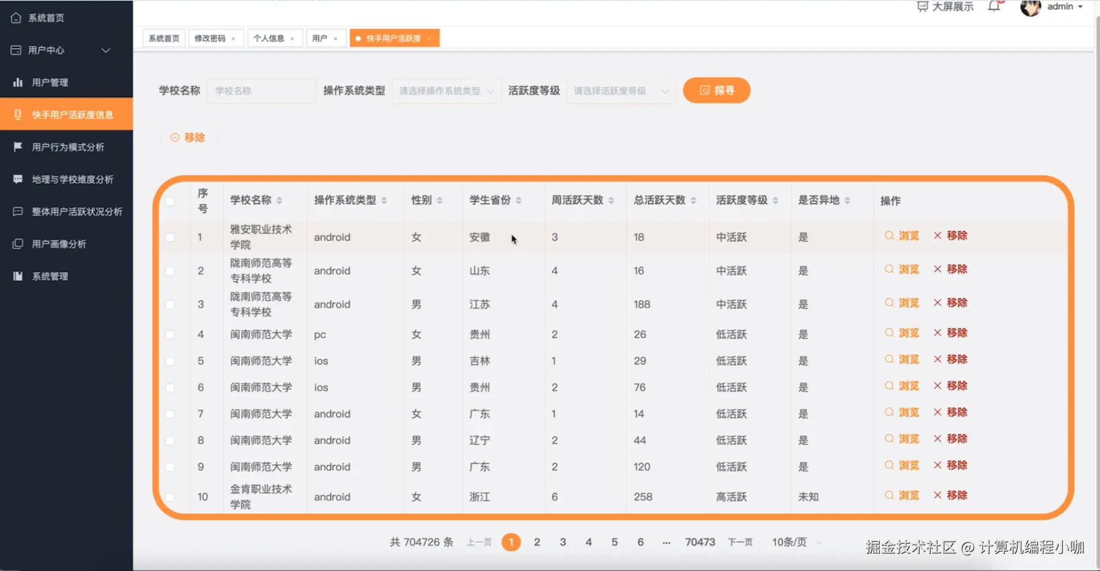The width and height of the screenshot is (1100, 571).
Task: Sort table by 总活跃天数 column
Action: click(x=693, y=200)
